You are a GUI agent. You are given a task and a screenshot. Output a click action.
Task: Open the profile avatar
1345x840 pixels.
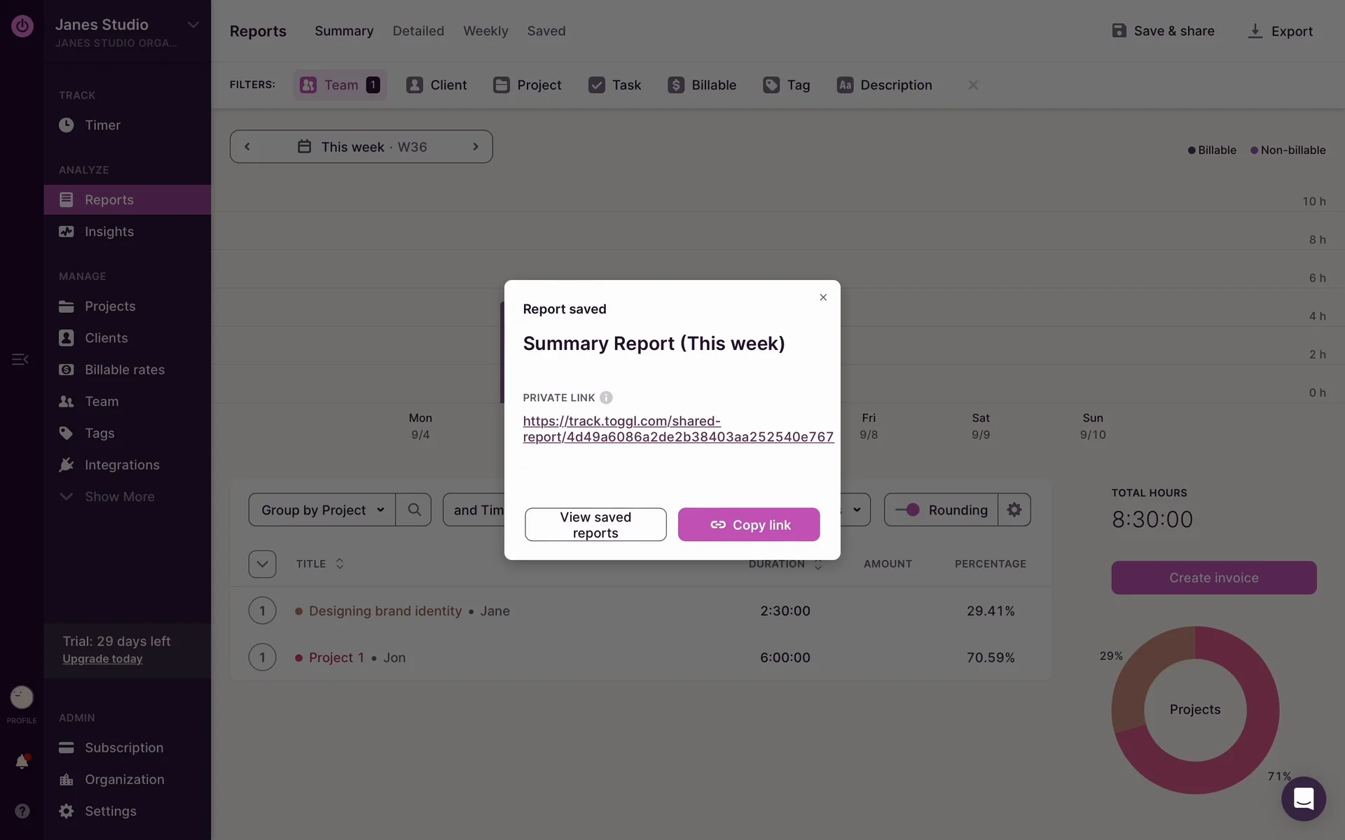[22, 697]
